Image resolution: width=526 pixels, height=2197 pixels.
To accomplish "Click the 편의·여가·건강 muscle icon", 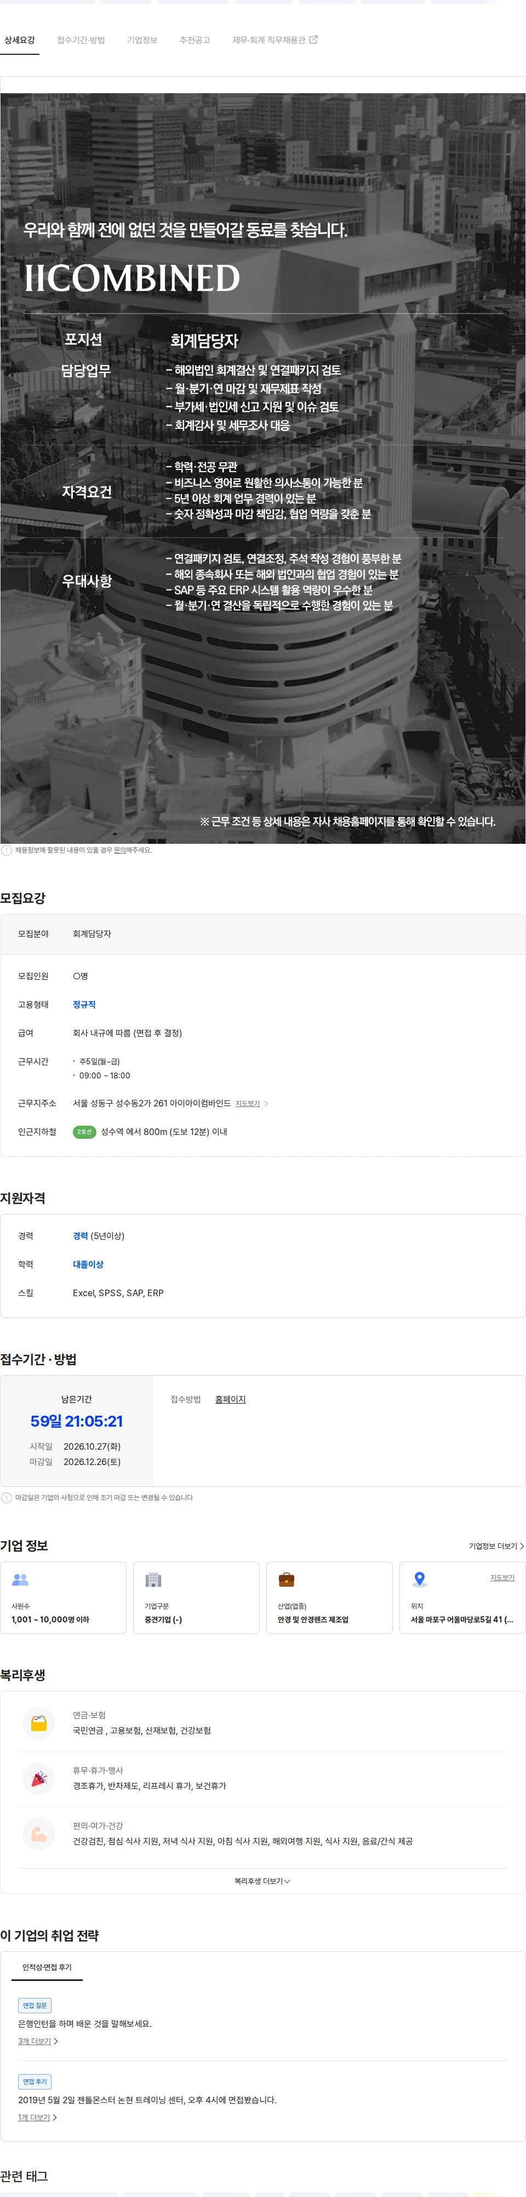I will pyautogui.click(x=39, y=1833).
